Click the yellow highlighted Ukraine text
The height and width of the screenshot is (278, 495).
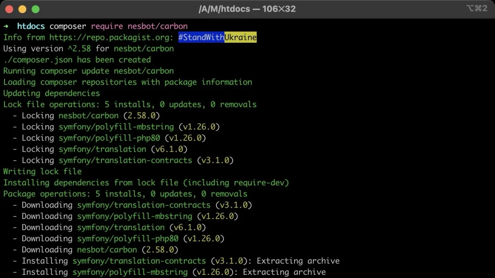(x=240, y=37)
